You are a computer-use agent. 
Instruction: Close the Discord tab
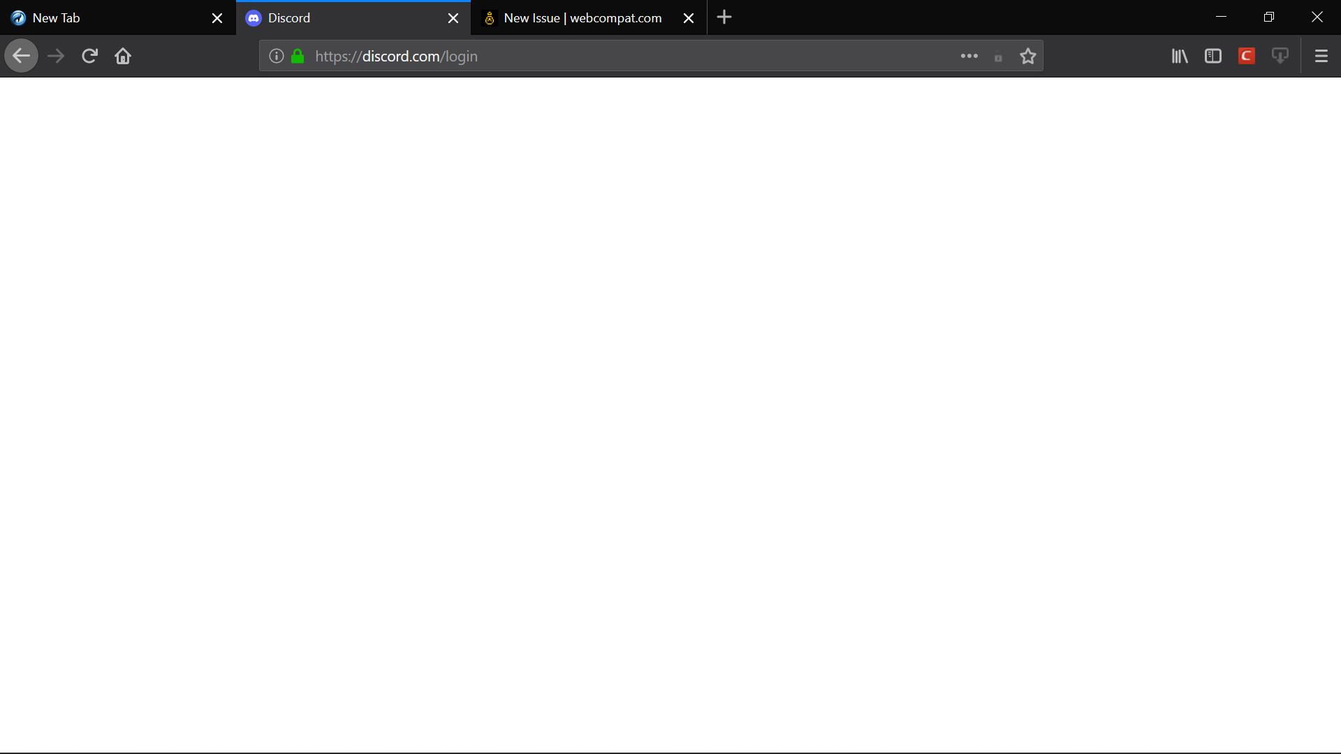click(x=453, y=17)
